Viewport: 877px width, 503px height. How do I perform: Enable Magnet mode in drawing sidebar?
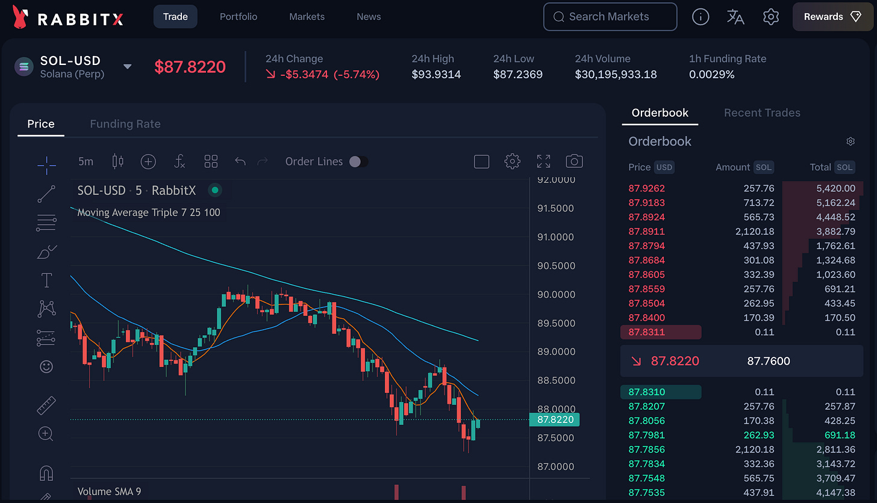pos(46,473)
